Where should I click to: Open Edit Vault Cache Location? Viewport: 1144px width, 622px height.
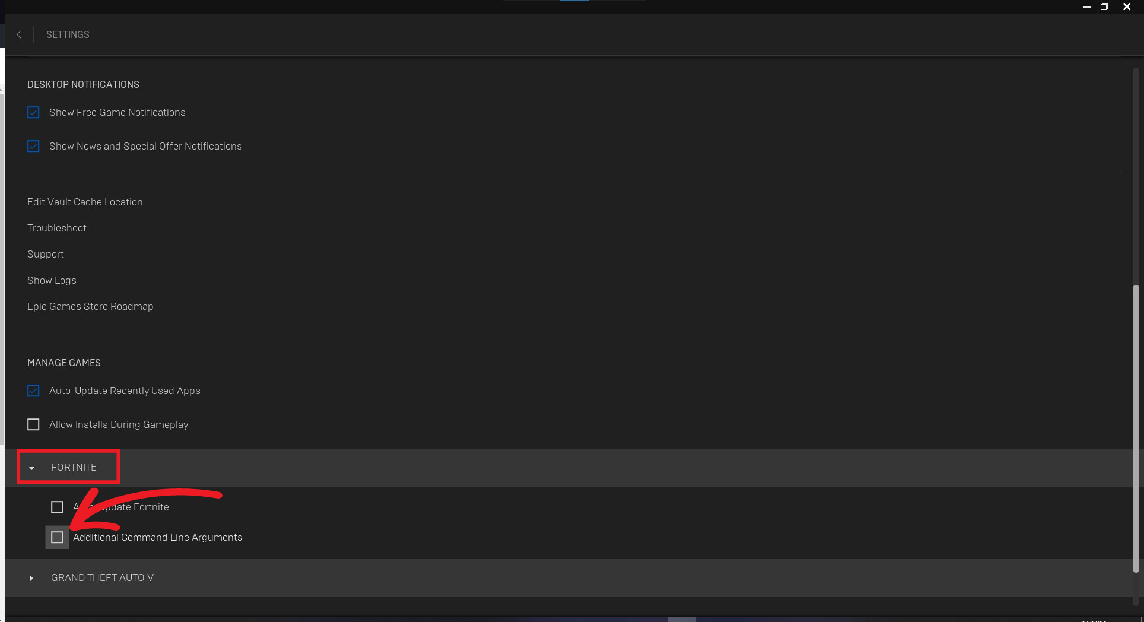coord(85,202)
